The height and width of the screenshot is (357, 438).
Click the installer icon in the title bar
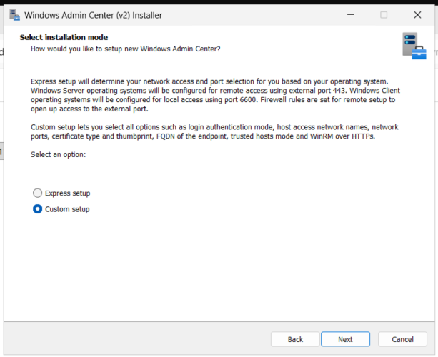point(14,15)
